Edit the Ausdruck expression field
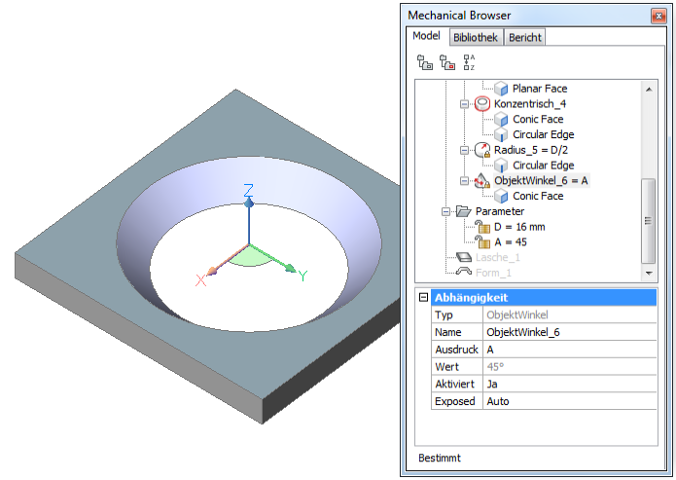This screenshot has height=480, width=676. (x=569, y=350)
